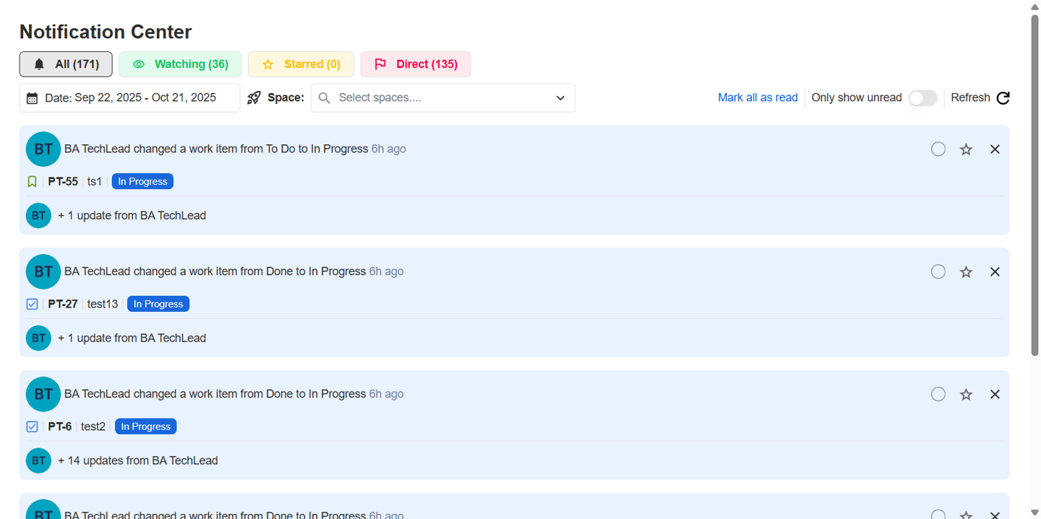Click the In Progress badge for PT-6

point(145,427)
